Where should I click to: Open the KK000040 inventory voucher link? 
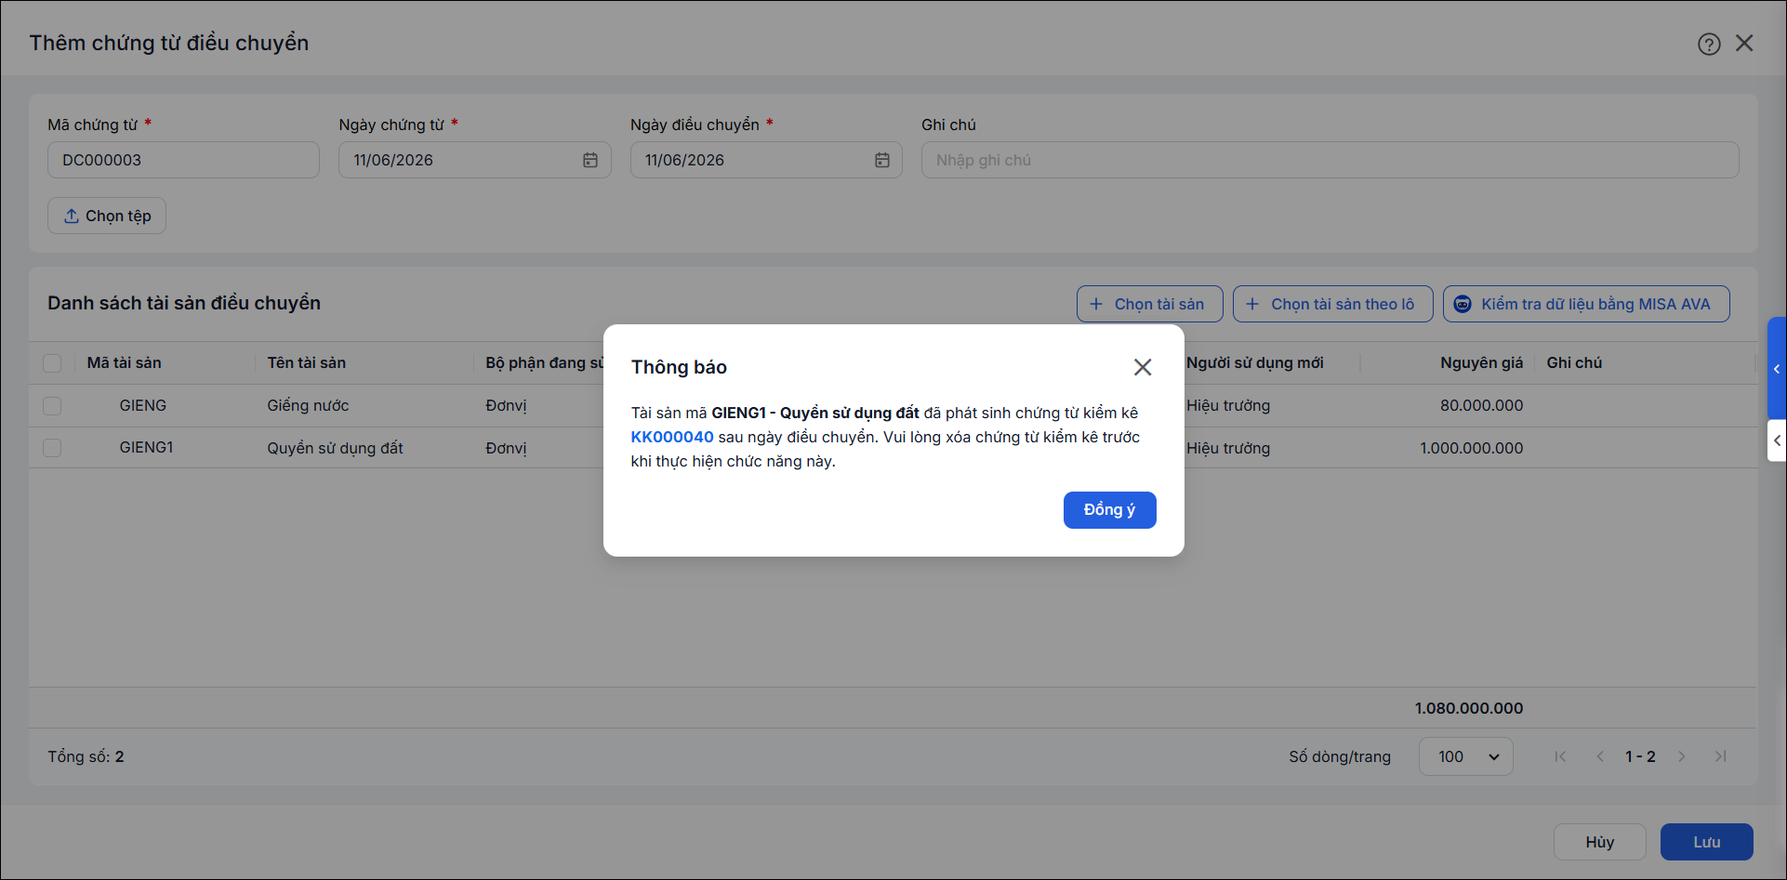coord(672,437)
